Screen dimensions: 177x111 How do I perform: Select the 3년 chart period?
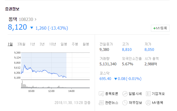42,44
